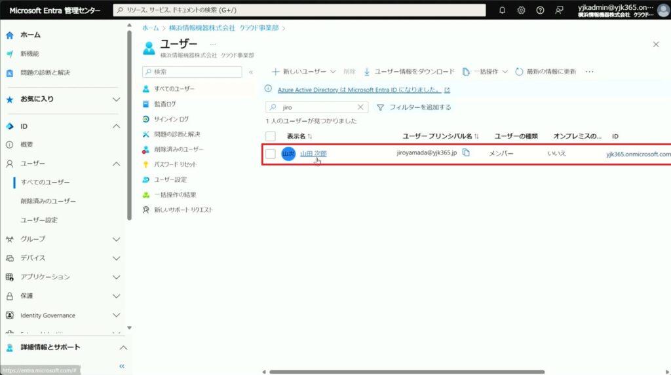Screen dimensions: 671x375
Task: Select ユーザー設定 in the left sidebar tree
Action: pos(39,220)
